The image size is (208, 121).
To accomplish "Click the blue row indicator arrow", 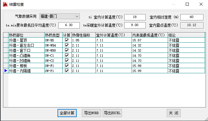I will 5,71.
